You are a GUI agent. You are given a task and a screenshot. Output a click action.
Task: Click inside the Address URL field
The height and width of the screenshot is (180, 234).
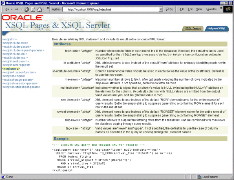[x=111, y=9]
